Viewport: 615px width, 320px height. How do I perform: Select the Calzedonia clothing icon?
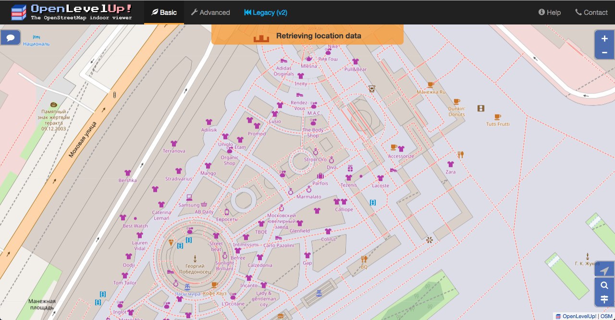(x=260, y=258)
